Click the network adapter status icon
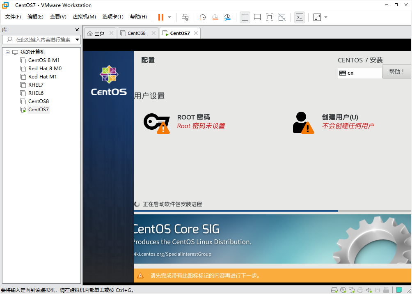Viewport: 412px width, 294px height. (352, 290)
